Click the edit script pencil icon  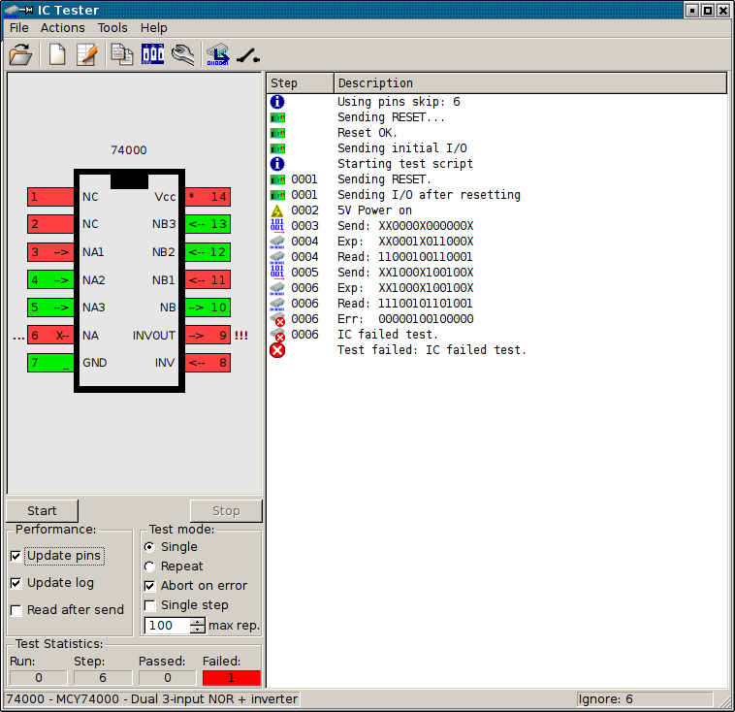coord(87,55)
